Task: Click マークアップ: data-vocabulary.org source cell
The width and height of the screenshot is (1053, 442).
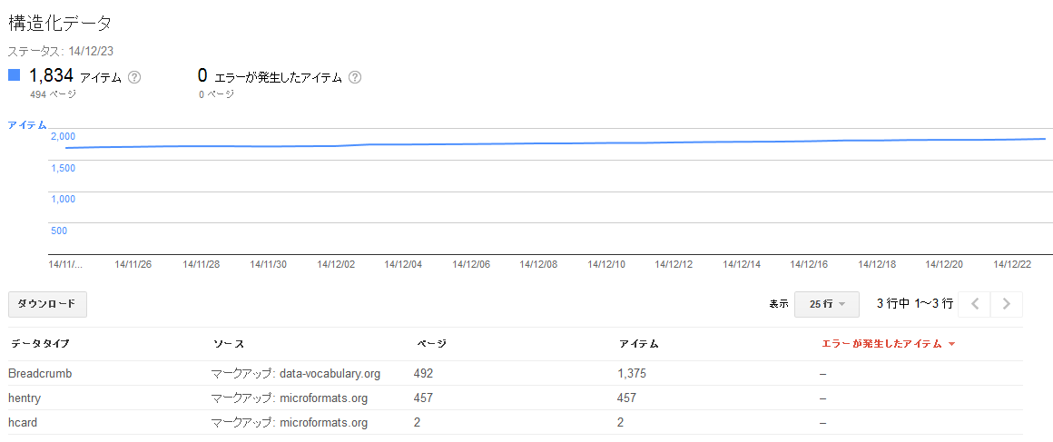Action: 296,374
